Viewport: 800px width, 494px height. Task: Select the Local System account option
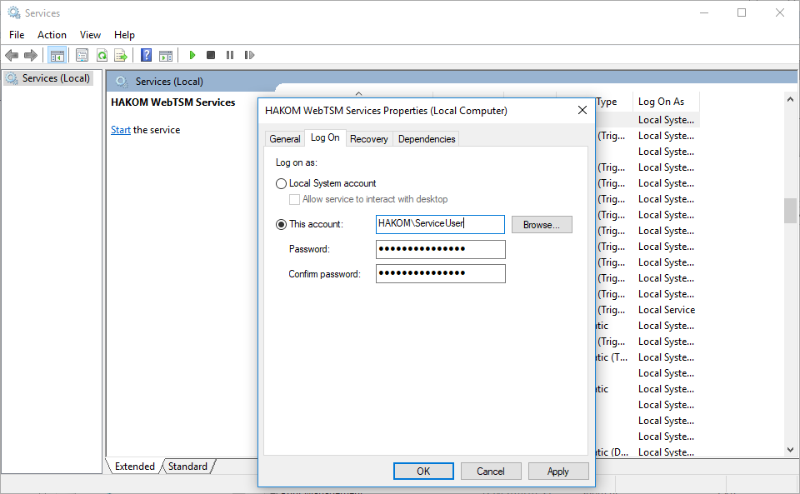click(x=281, y=183)
